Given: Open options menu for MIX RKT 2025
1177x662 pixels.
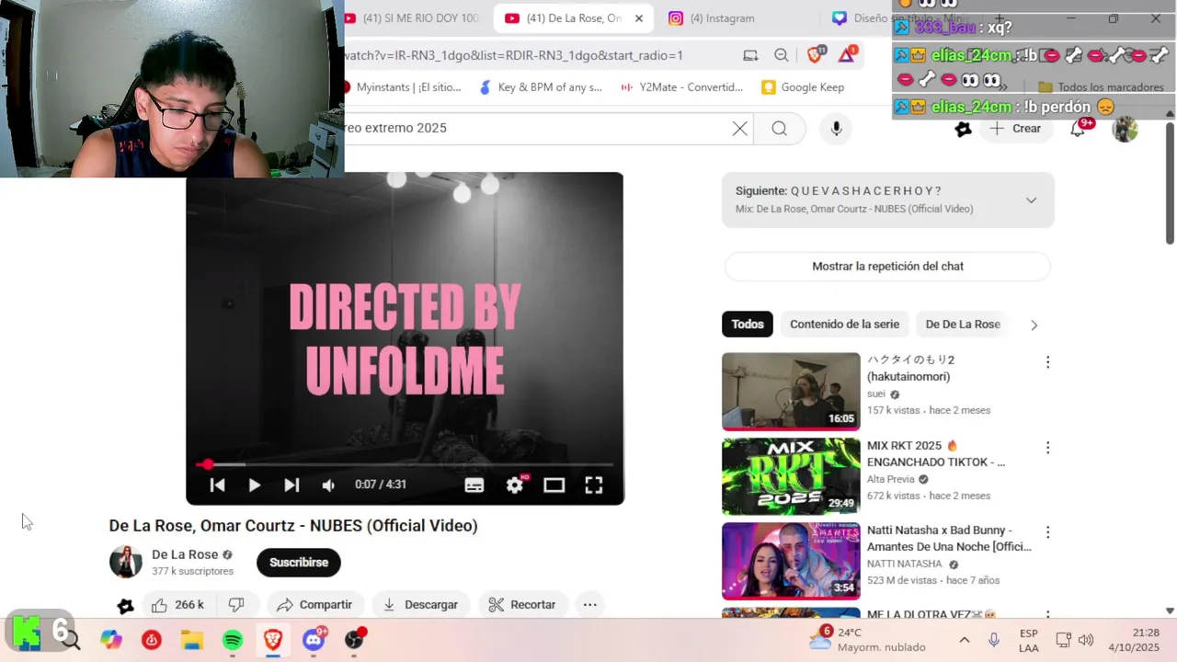Looking at the screenshot, I should click(1047, 448).
